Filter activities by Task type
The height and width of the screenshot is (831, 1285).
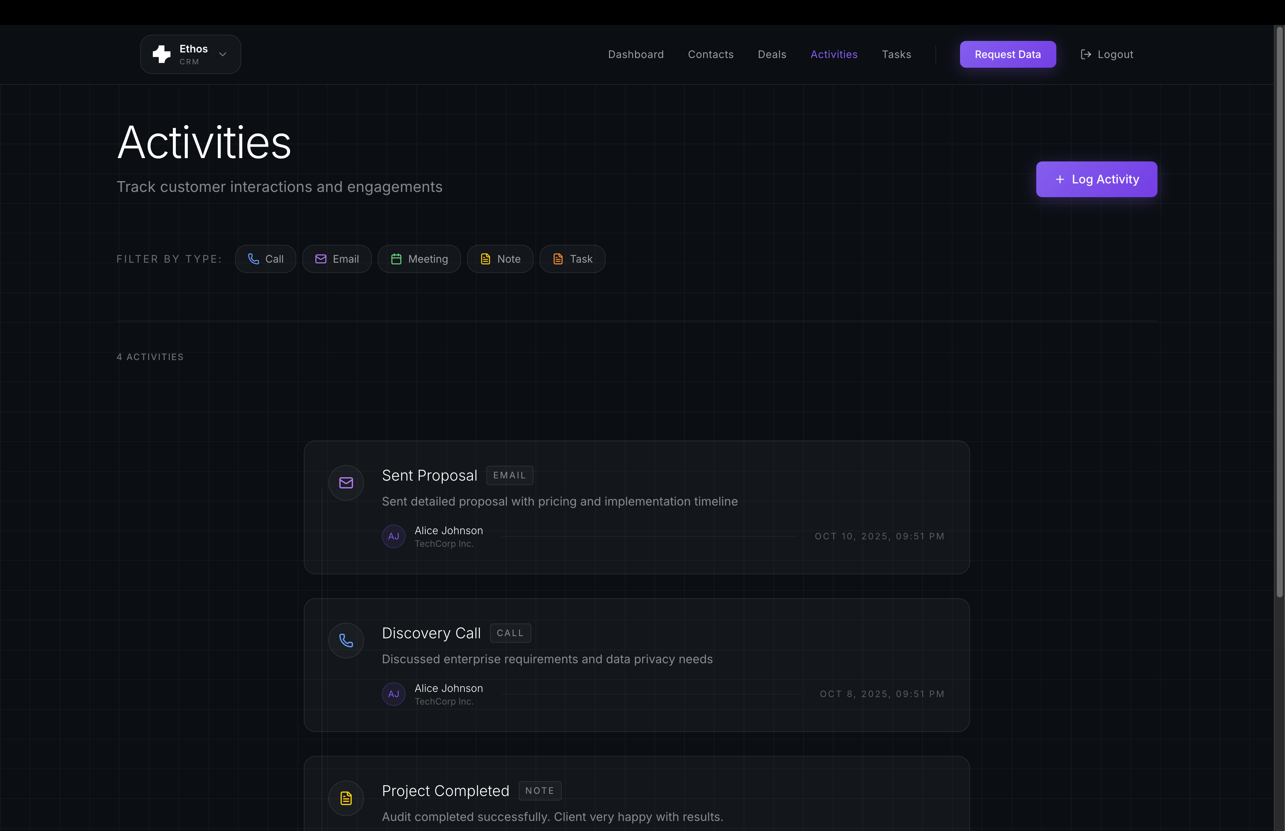pyautogui.click(x=572, y=259)
